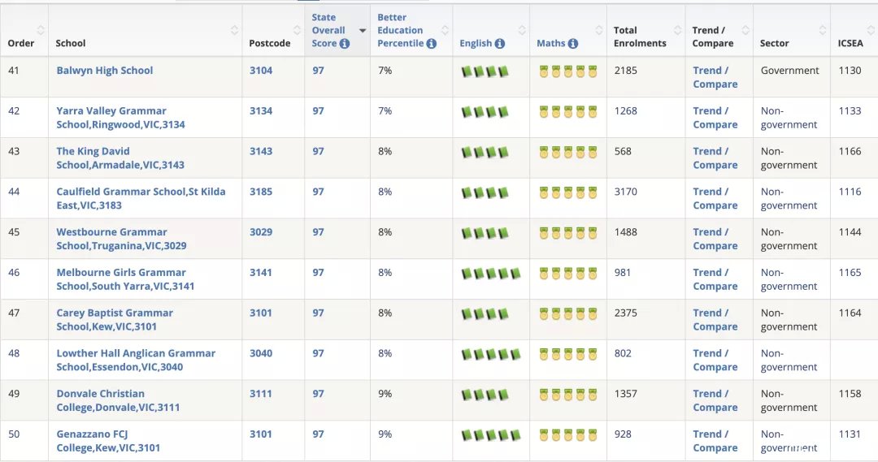This screenshot has height=462, width=878.
Task: Sort by Maths column arrows
Action: point(598,30)
